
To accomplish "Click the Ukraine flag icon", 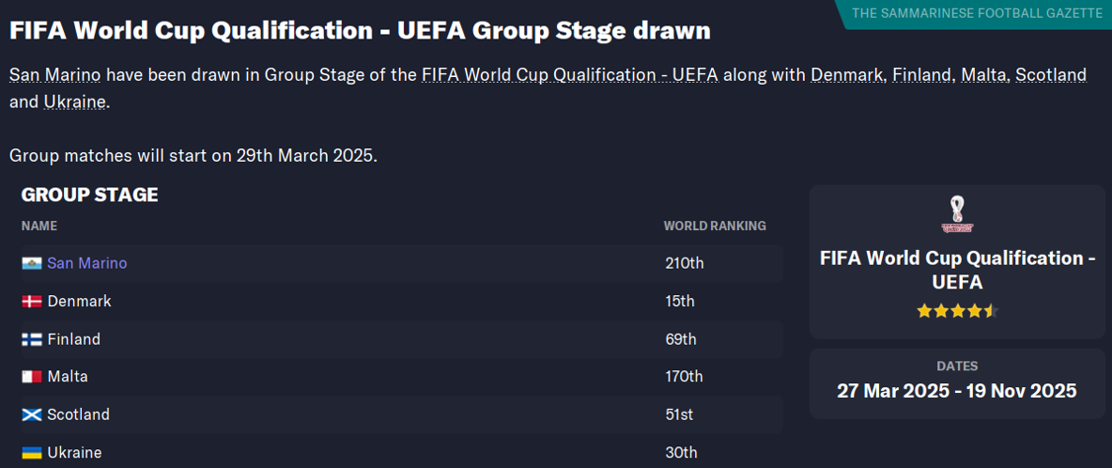I will (x=32, y=453).
